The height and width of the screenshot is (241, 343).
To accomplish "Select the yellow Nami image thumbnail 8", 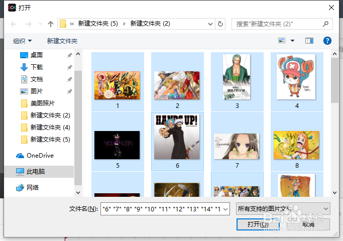I will tap(297, 142).
